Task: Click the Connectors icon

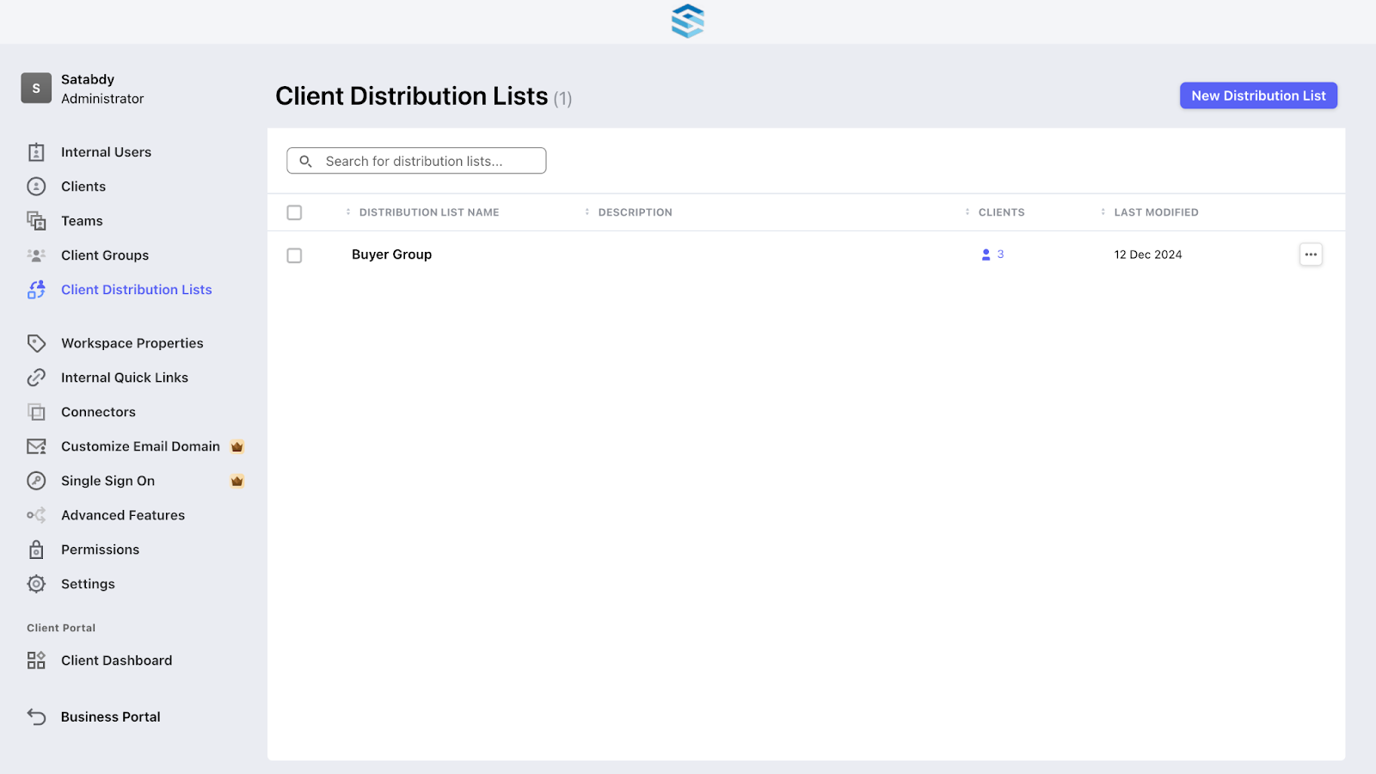Action: pyautogui.click(x=36, y=412)
